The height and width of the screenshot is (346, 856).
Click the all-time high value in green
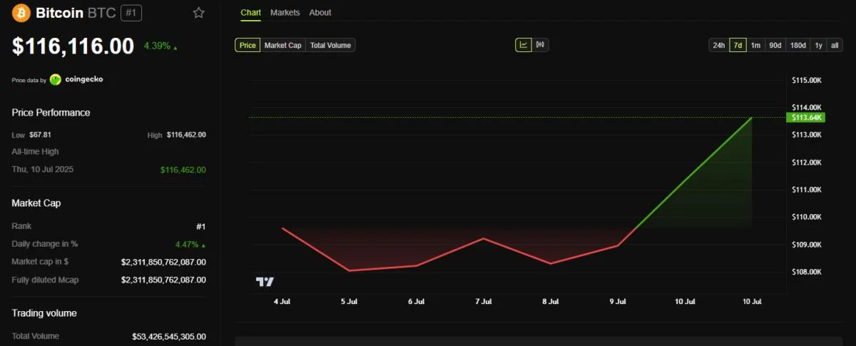click(183, 170)
